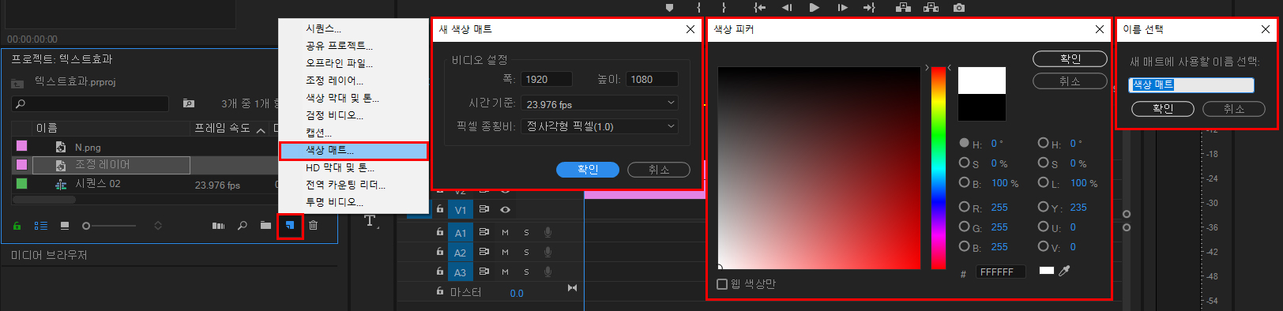Mute track A1
Screen dimensions: 1283x311
(505, 232)
